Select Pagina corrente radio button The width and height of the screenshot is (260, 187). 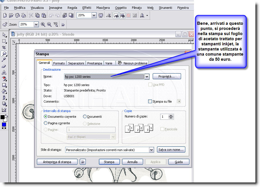[45, 123]
